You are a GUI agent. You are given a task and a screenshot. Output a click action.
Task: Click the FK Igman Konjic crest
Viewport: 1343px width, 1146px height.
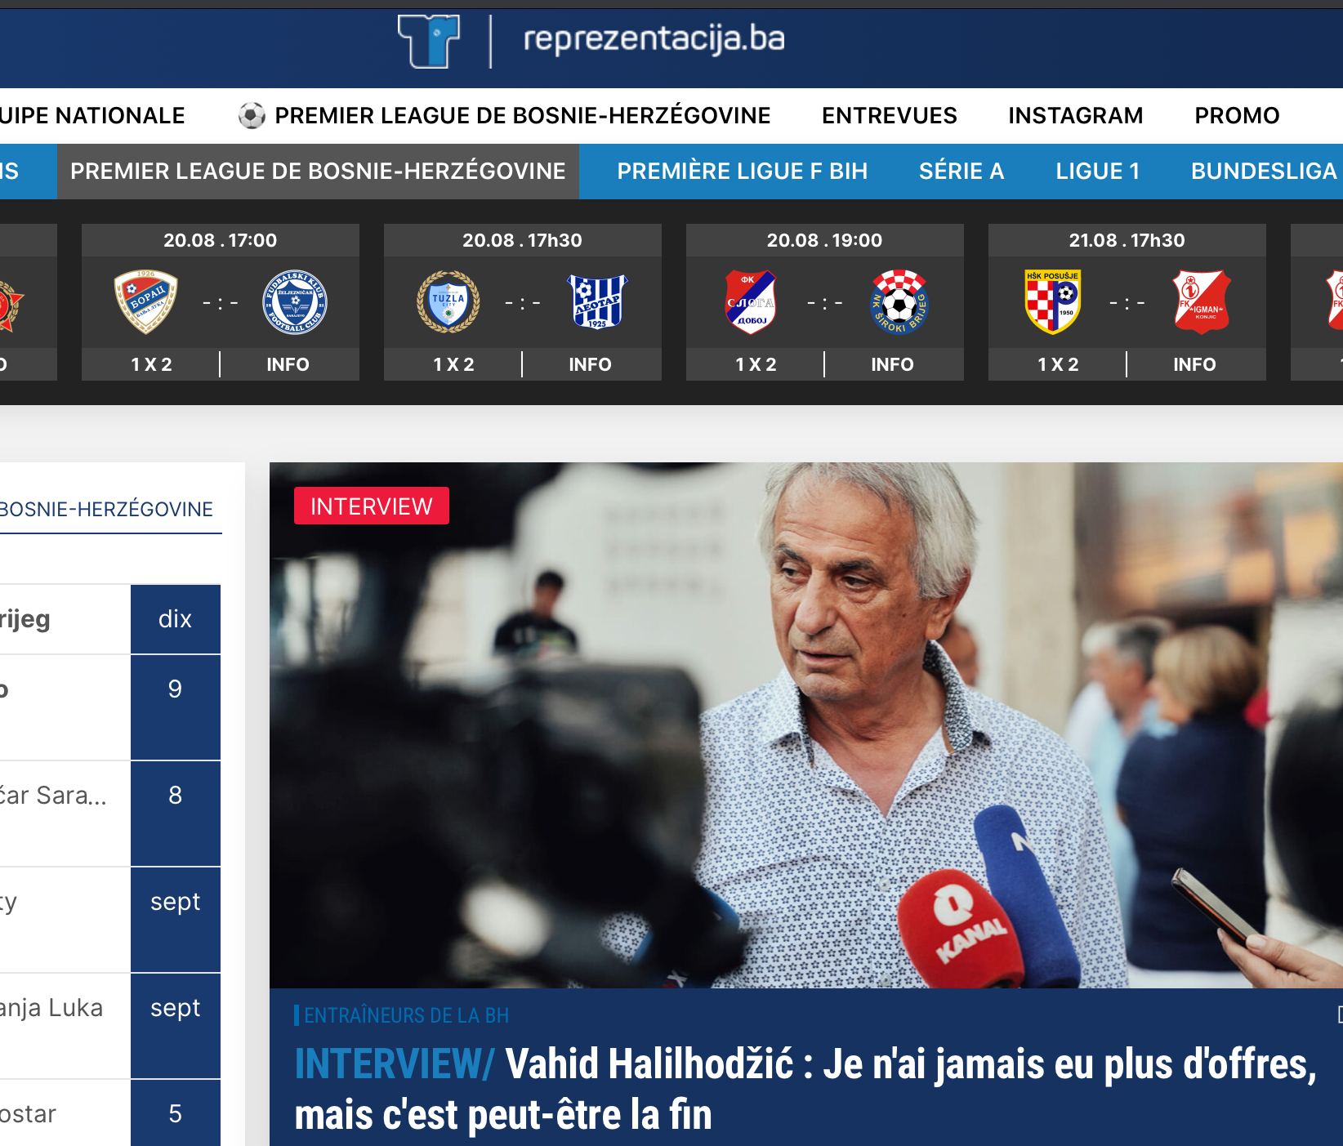pos(1201,302)
